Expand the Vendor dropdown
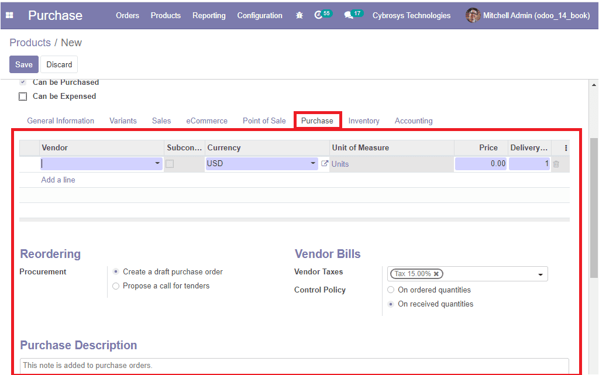 [157, 164]
